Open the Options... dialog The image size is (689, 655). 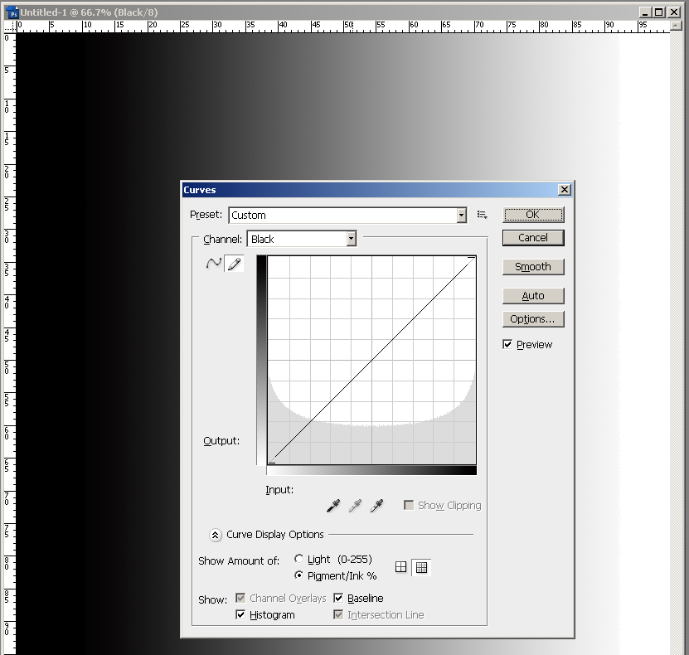click(x=533, y=319)
